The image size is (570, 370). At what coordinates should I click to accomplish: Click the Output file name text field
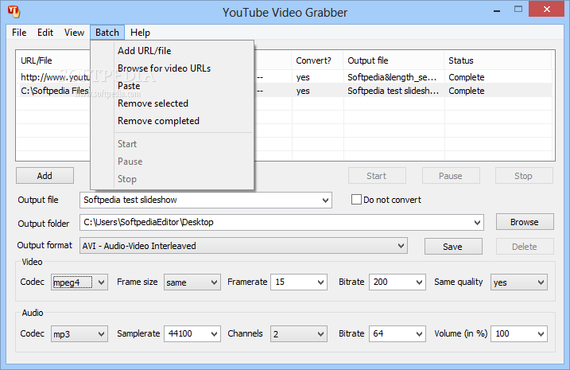coord(200,200)
